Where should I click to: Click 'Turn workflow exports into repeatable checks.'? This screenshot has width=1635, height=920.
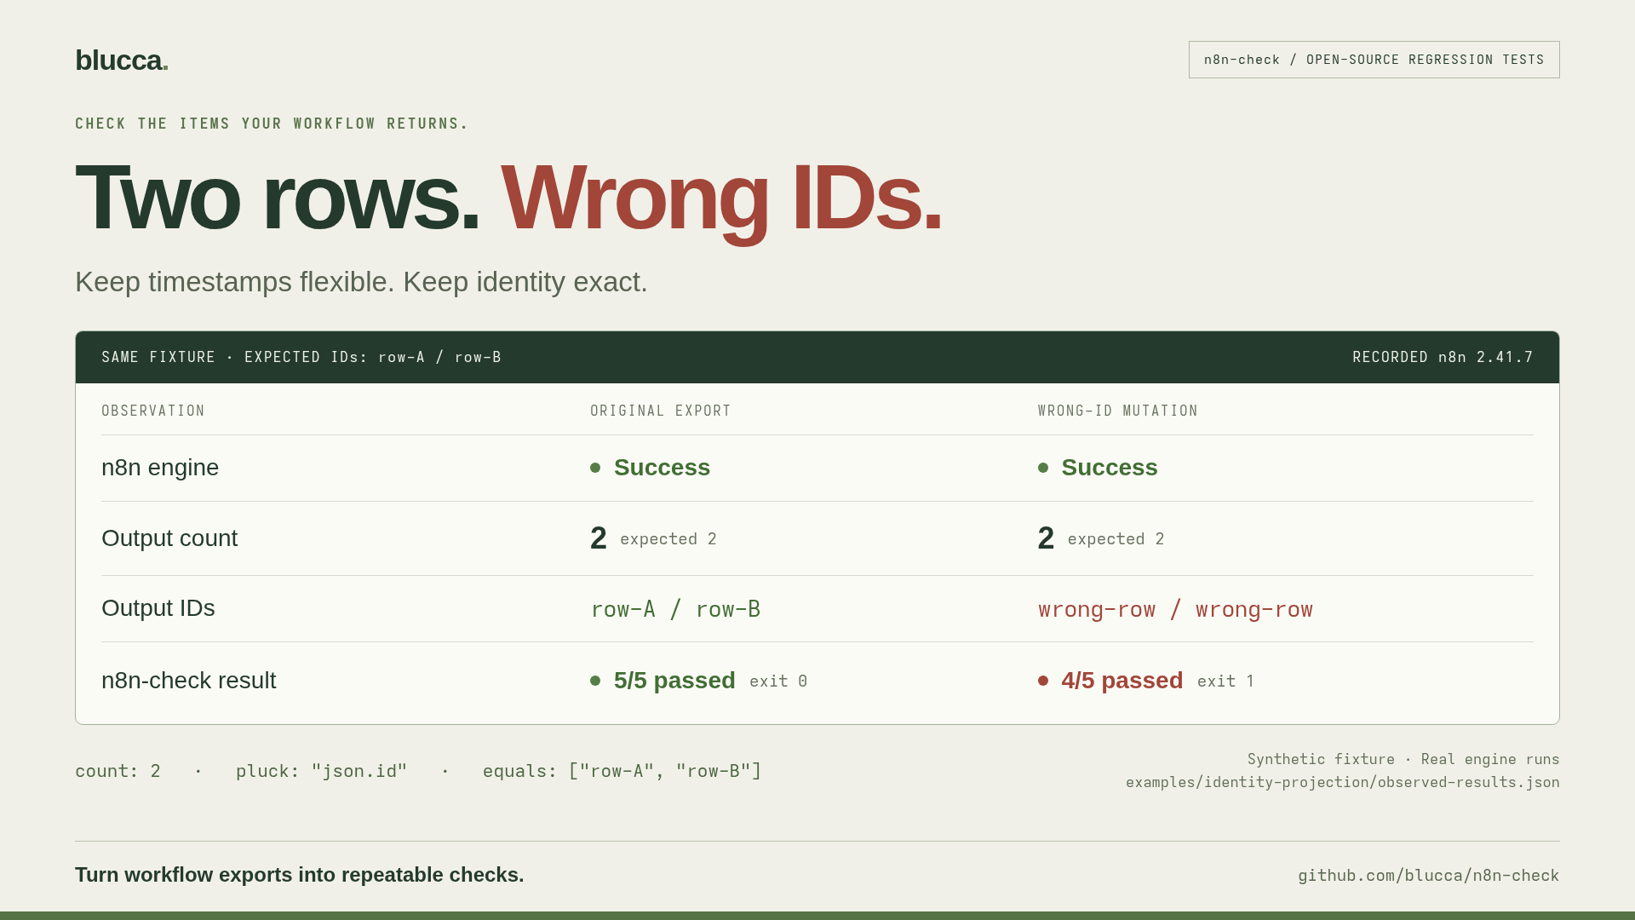pos(300,875)
